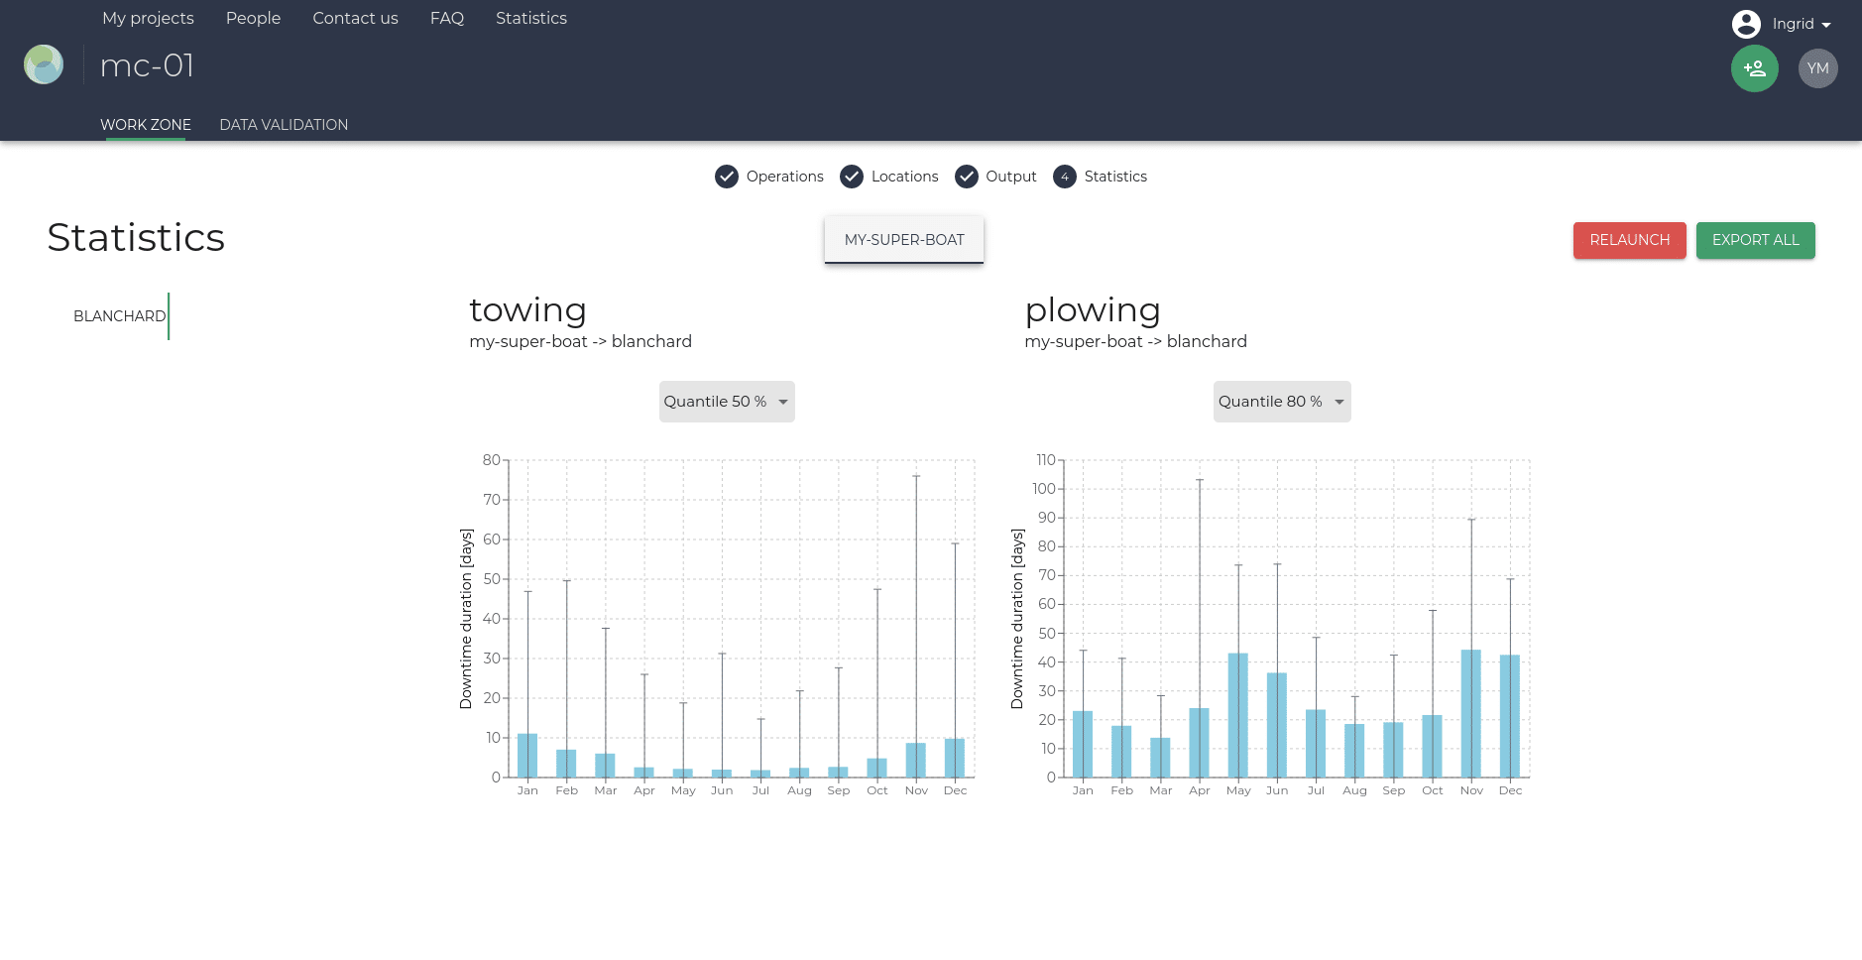Click the Operations step checkmark
Screen dimensions: 1862x960
pyautogui.click(x=727, y=177)
